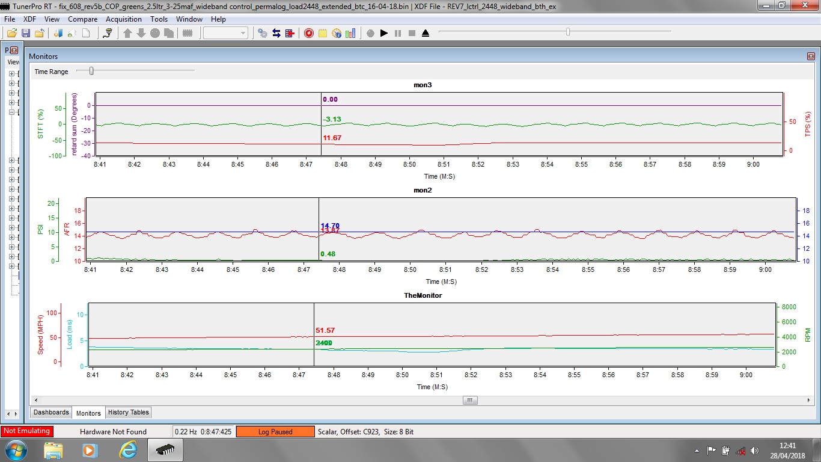Screen dimensions: 821x462
Task: Click the horizontal scrollbar thumb below TheMonitor
Action: 470,400
